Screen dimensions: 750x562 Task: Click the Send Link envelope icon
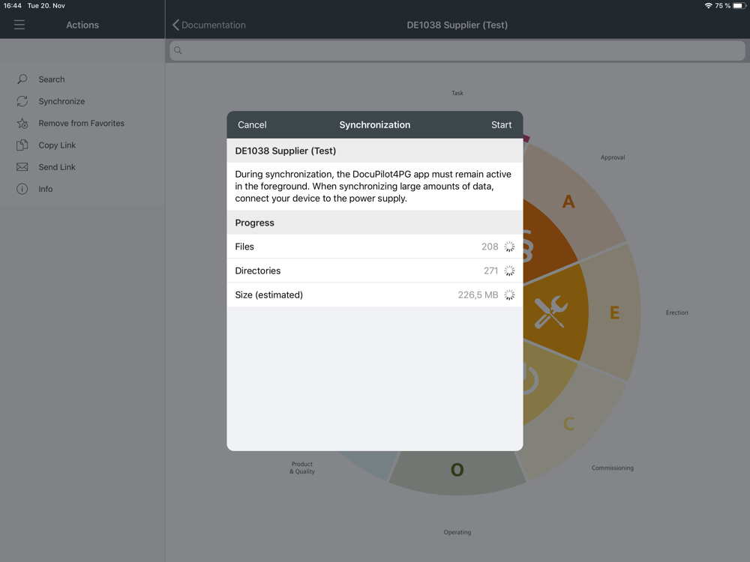click(22, 167)
